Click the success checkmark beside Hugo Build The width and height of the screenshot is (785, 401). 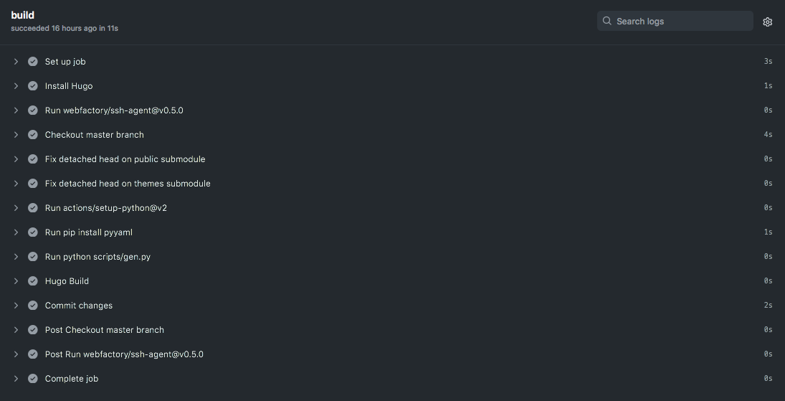tap(33, 281)
